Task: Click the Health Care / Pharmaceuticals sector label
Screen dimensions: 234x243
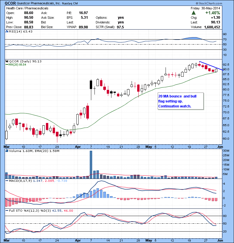Action: pyautogui.click(x=27, y=8)
